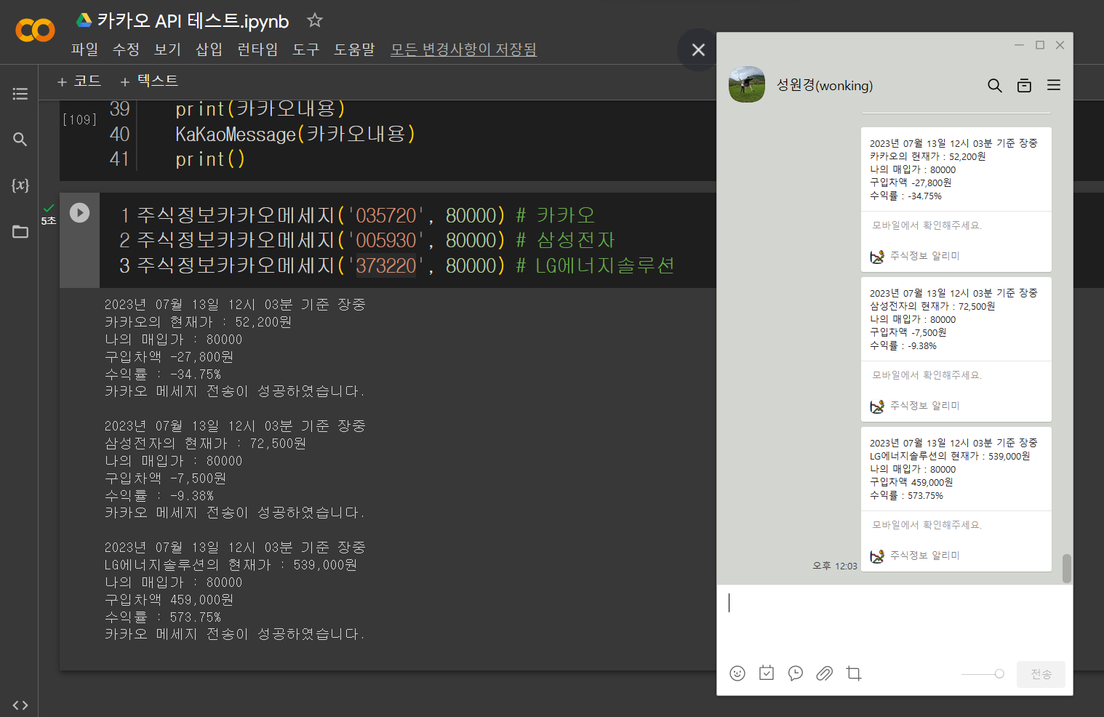The width and height of the screenshot is (1104, 717).
Task: Open the 런타임 menu
Action: point(257,49)
